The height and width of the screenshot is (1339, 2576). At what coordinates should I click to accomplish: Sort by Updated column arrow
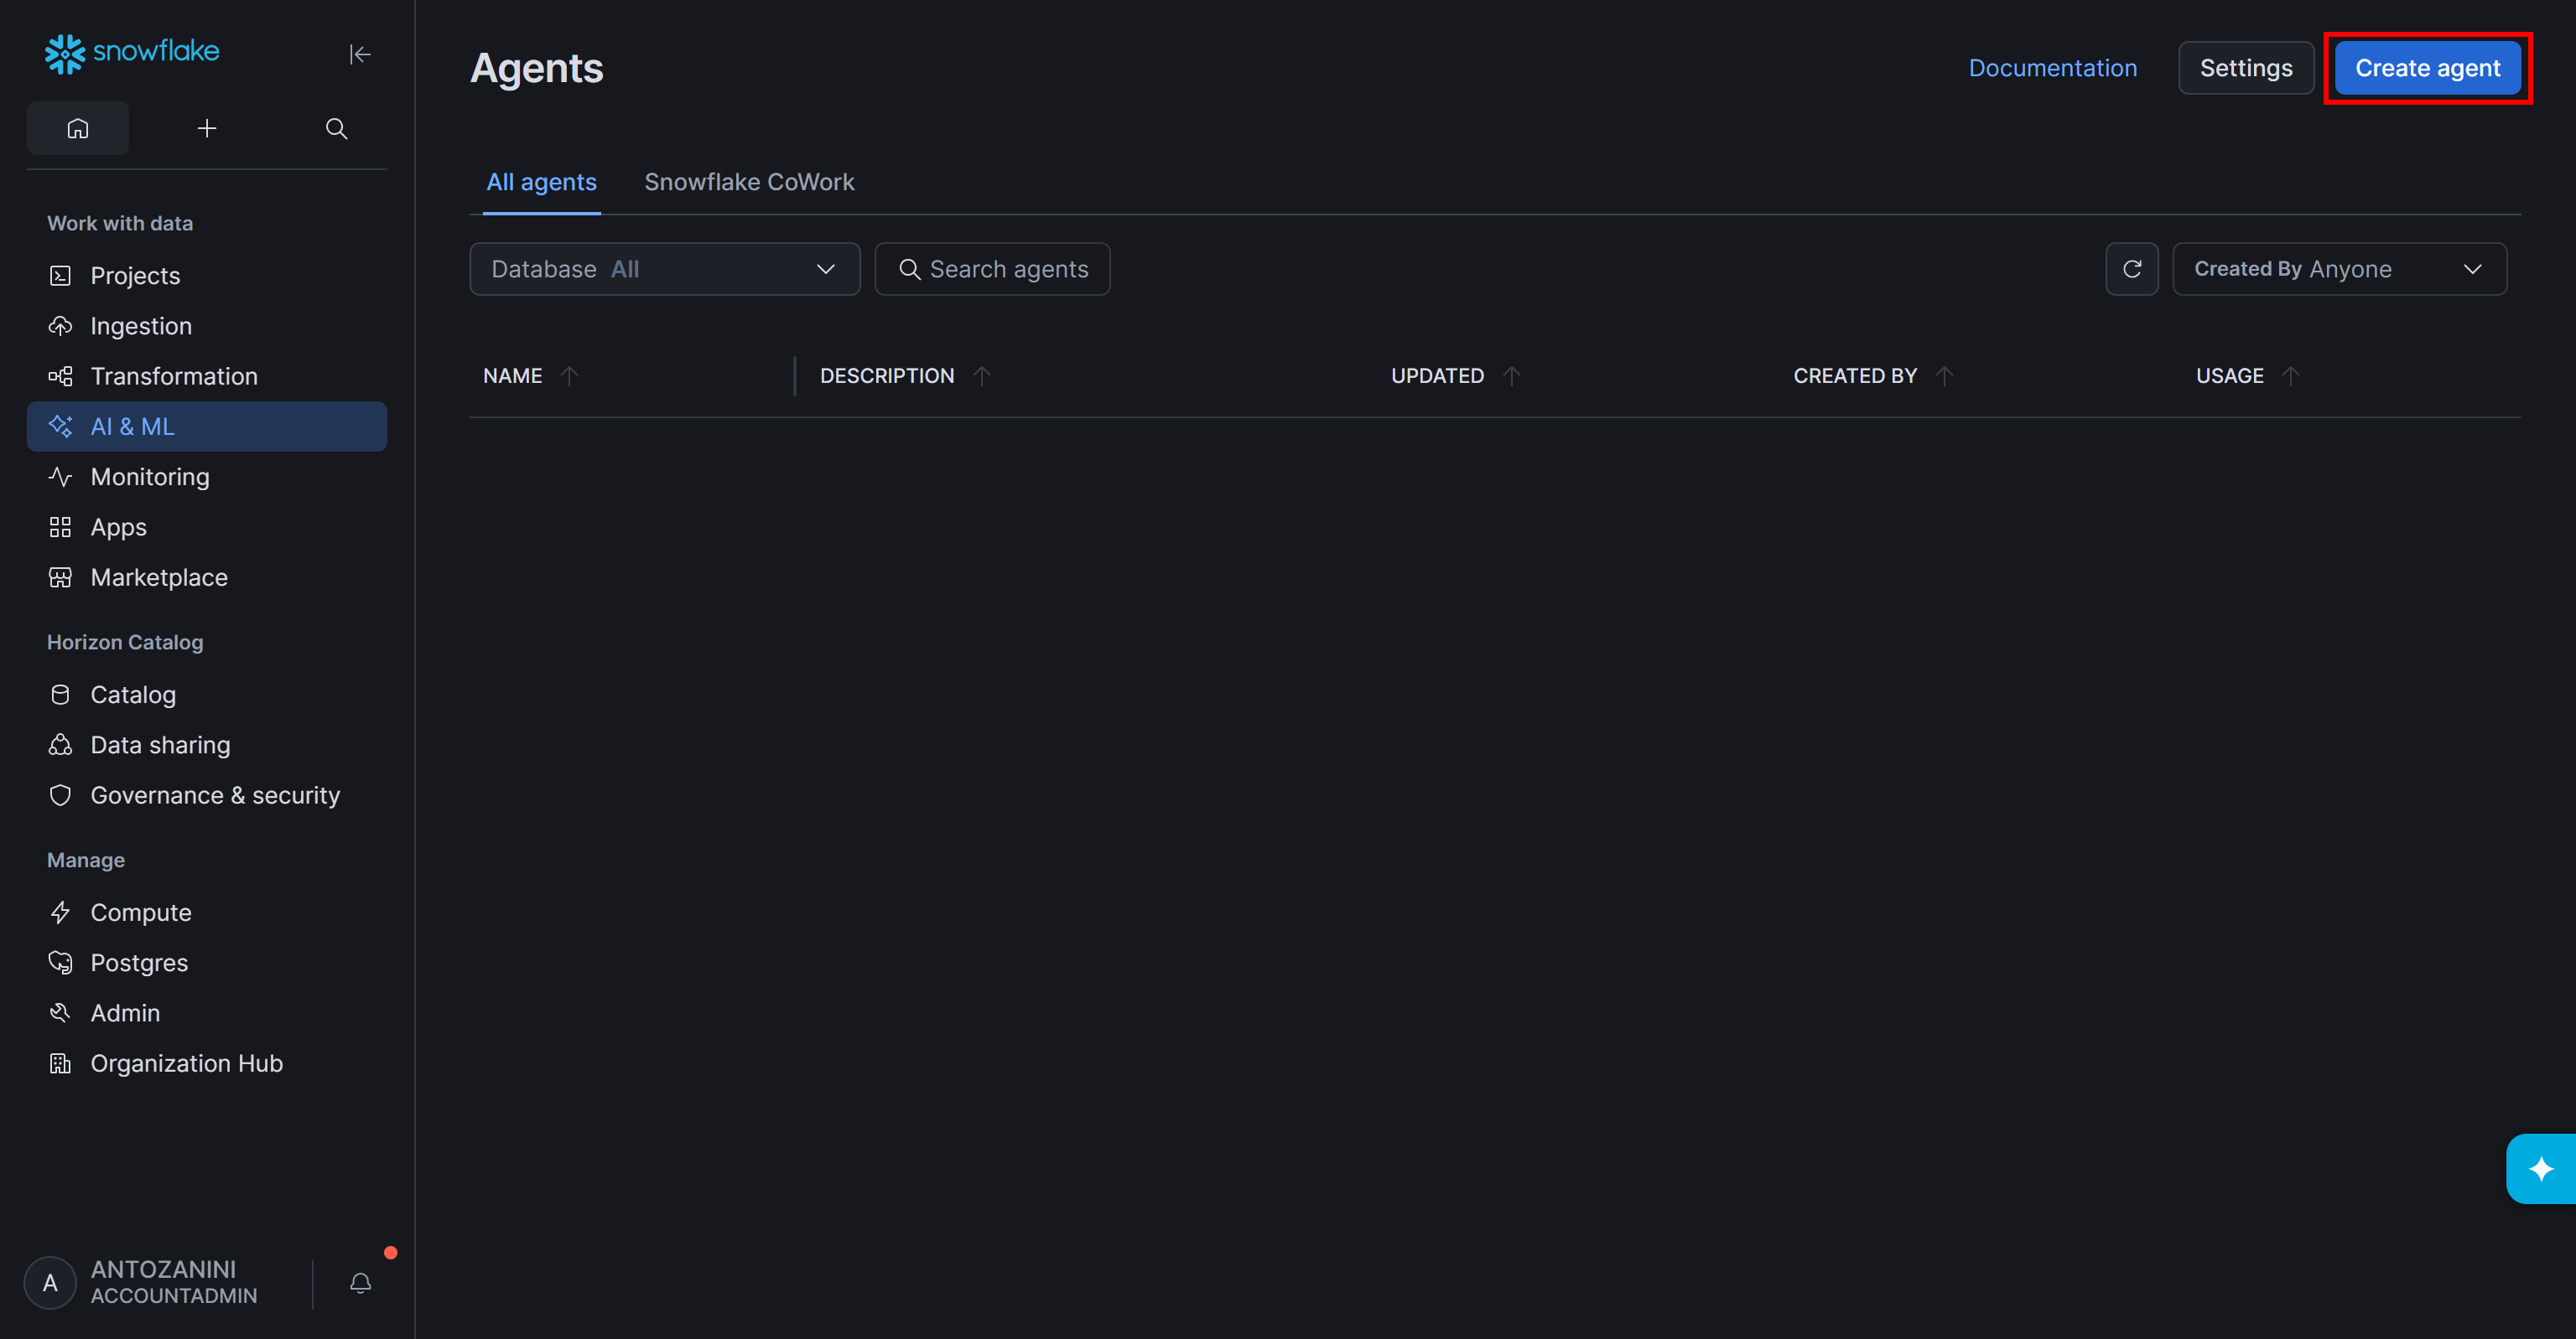[1512, 375]
